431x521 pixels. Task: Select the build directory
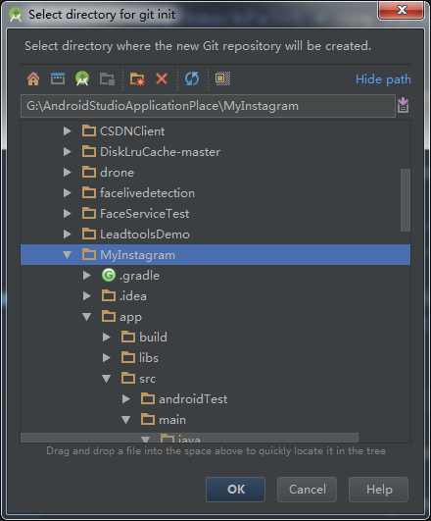tap(153, 338)
